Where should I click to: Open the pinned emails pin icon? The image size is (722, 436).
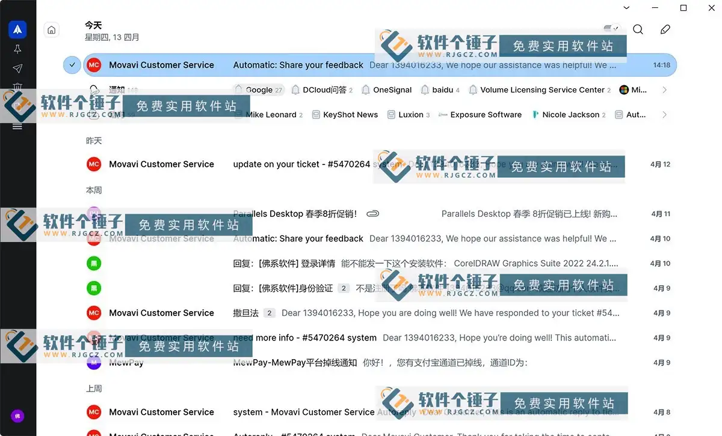point(17,49)
